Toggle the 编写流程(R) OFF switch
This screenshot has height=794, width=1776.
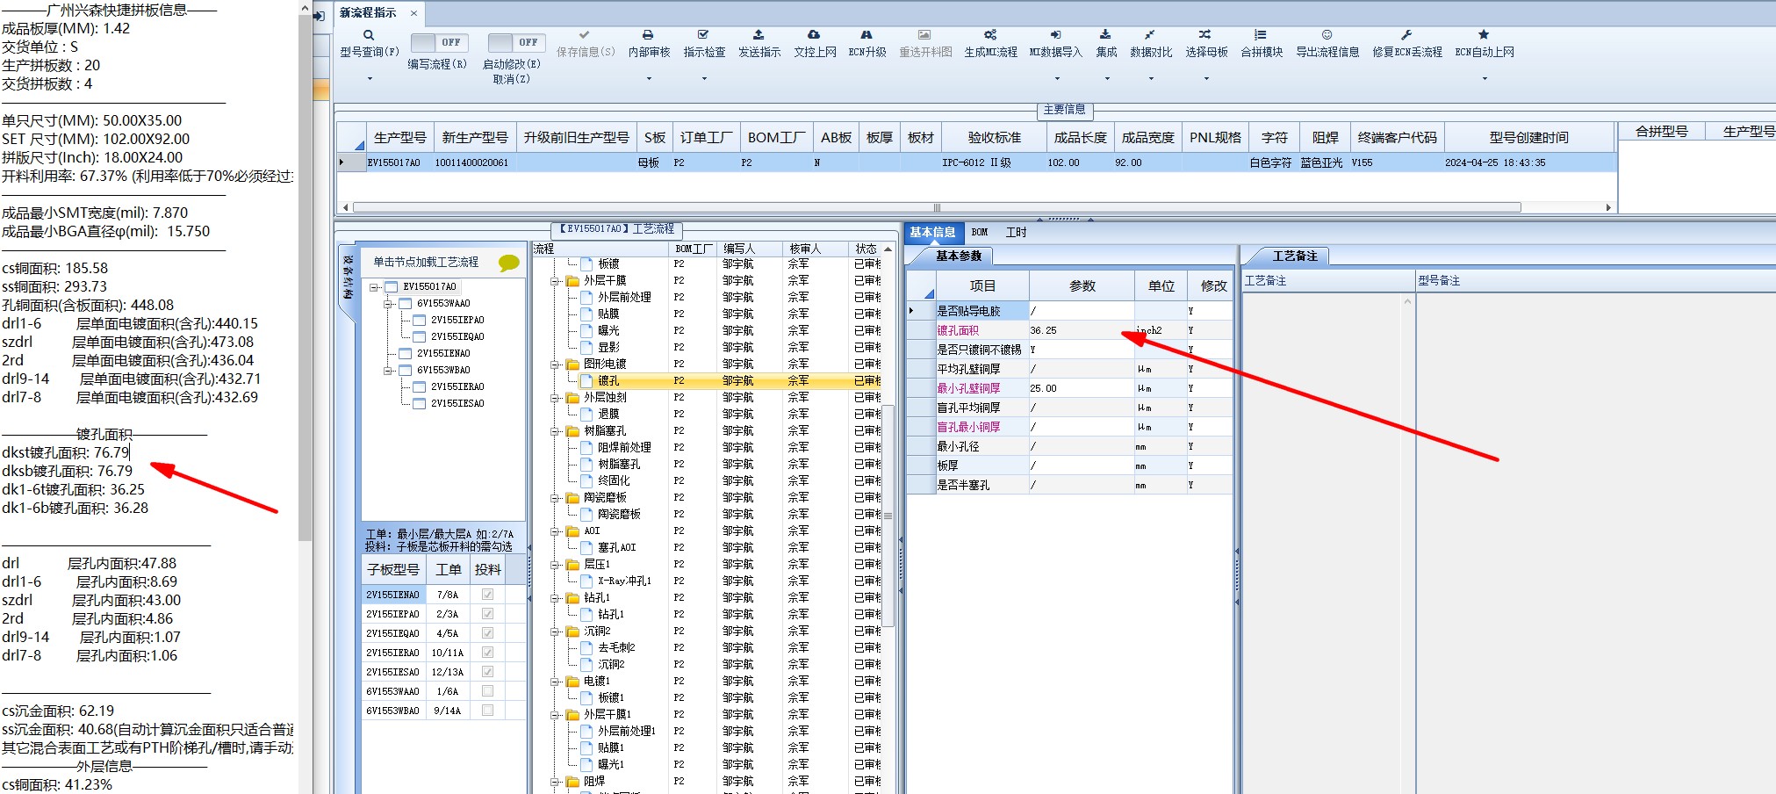point(438,42)
